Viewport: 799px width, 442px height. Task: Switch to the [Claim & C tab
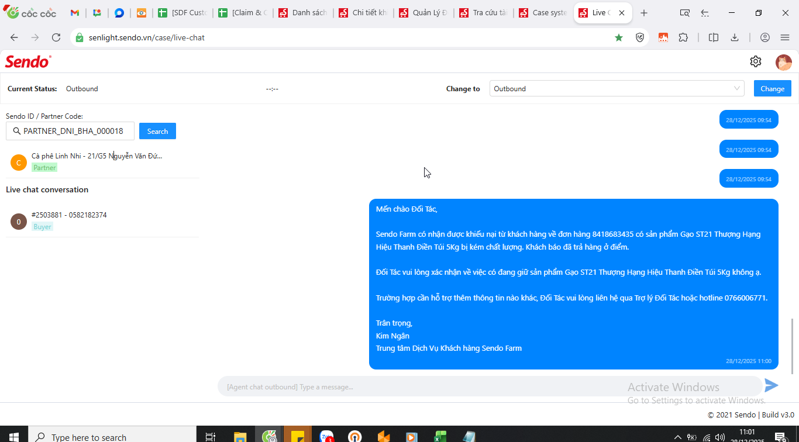click(x=242, y=13)
